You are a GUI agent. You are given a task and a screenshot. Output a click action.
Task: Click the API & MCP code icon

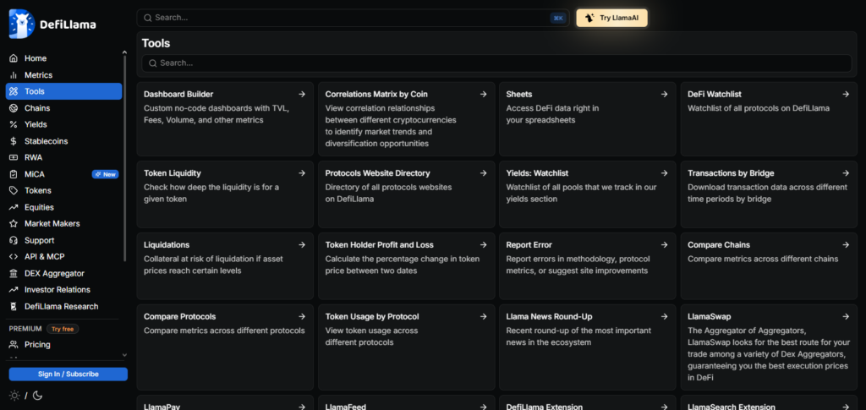tap(14, 257)
